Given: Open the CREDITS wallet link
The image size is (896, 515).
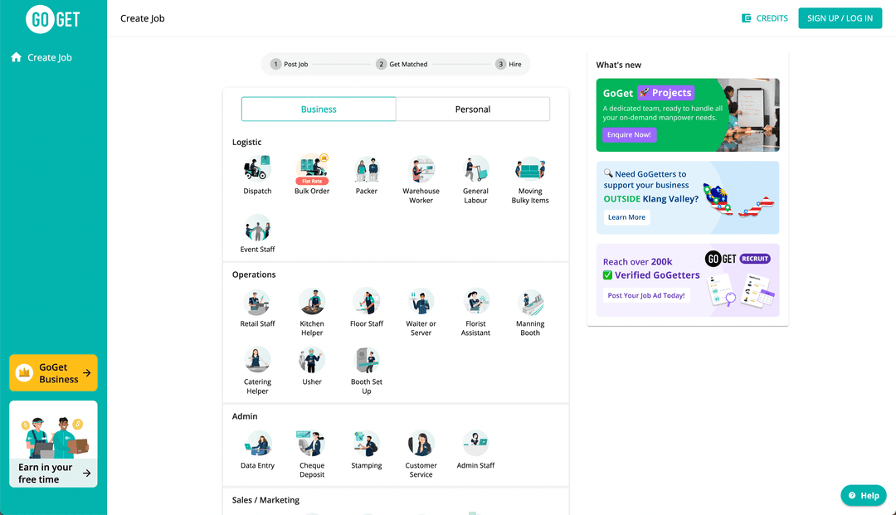Looking at the screenshot, I should pos(764,18).
